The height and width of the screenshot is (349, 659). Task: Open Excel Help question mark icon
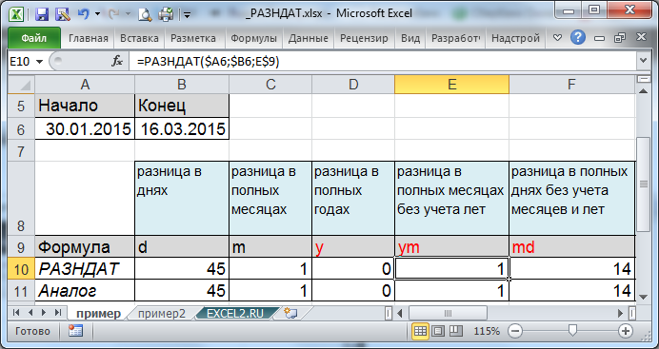[x=578, y=38]
